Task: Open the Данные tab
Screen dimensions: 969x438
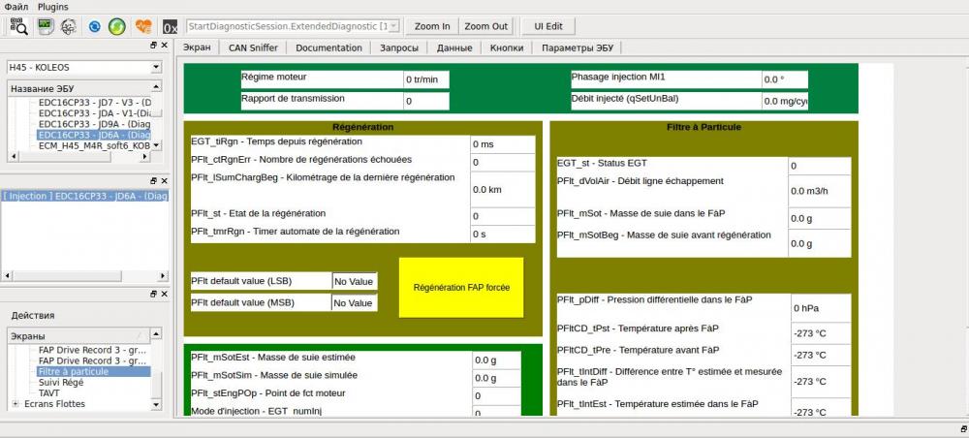Action: point(454,47)
